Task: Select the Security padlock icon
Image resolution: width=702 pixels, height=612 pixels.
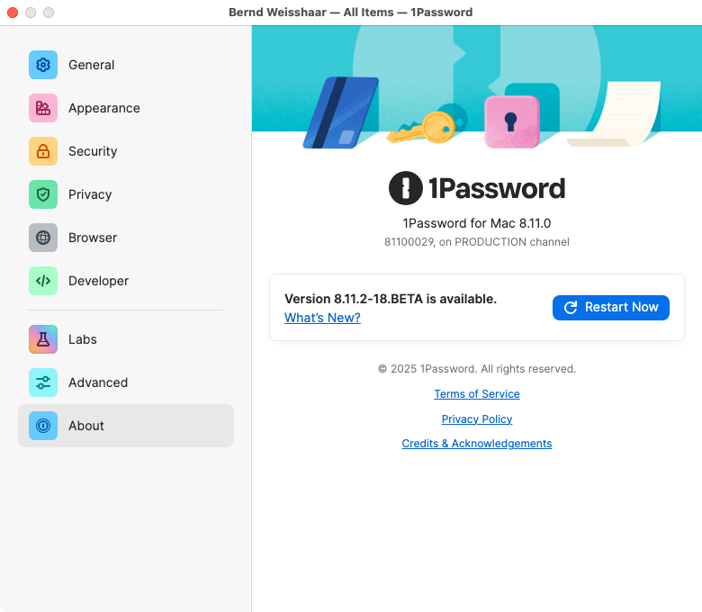Action: coord(43,151)
